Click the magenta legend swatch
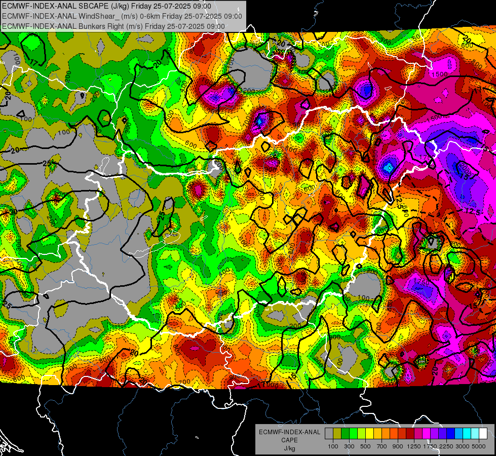This screenshot has height=456, width=496. [x=427, y=433]
